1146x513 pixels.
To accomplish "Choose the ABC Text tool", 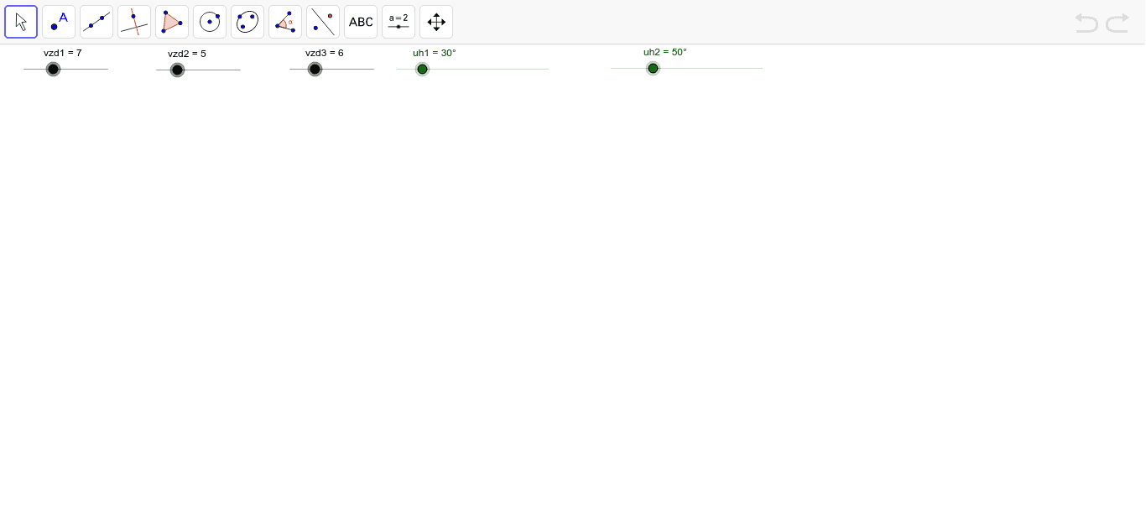I will point(361,22).
